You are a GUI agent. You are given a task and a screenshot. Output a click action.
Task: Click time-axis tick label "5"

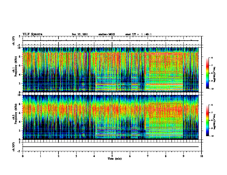112,156
